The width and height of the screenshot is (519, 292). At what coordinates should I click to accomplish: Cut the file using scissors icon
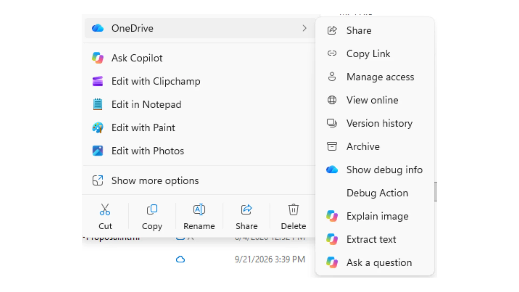pos(105,210)
